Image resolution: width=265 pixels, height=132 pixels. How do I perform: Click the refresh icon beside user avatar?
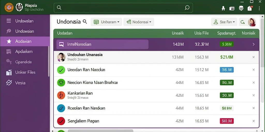(243, 22)
